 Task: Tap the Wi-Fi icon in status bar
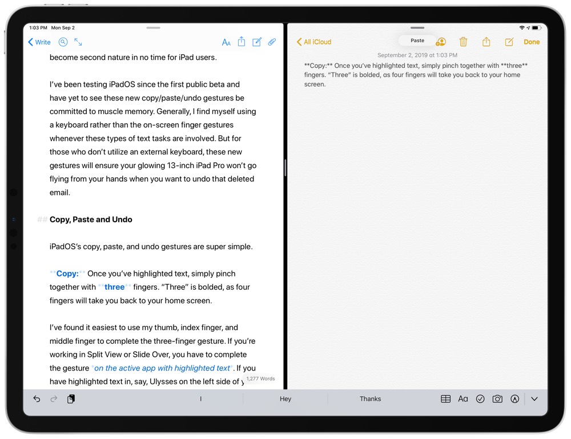522,27
